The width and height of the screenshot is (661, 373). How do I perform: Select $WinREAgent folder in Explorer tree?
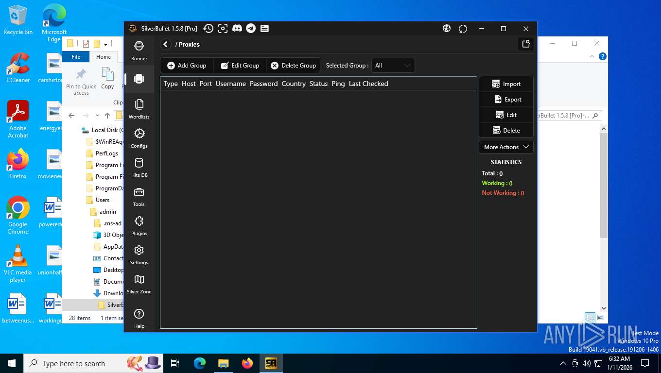click(x=104, y=142)
